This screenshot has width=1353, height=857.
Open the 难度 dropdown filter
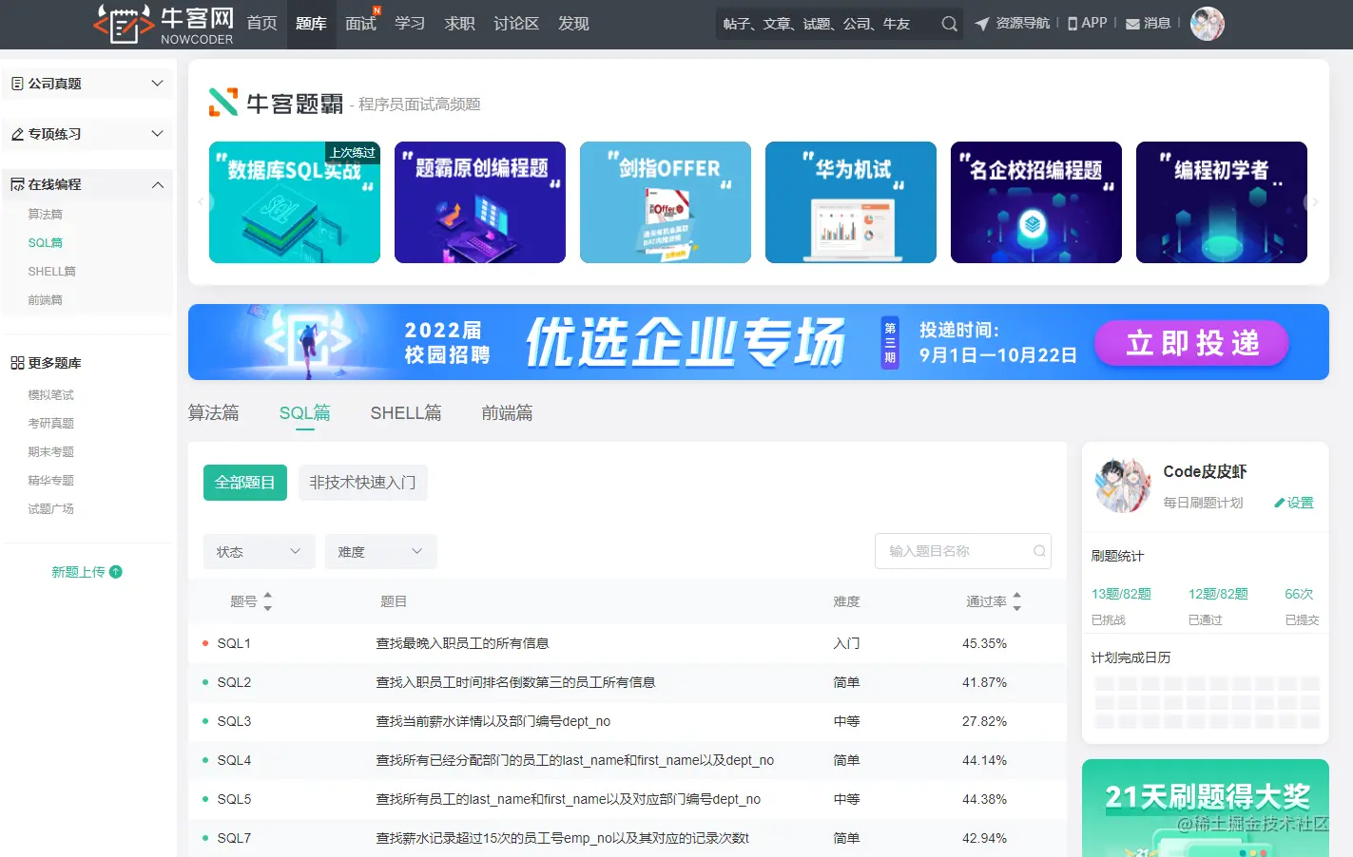click(x=381, y=552)
